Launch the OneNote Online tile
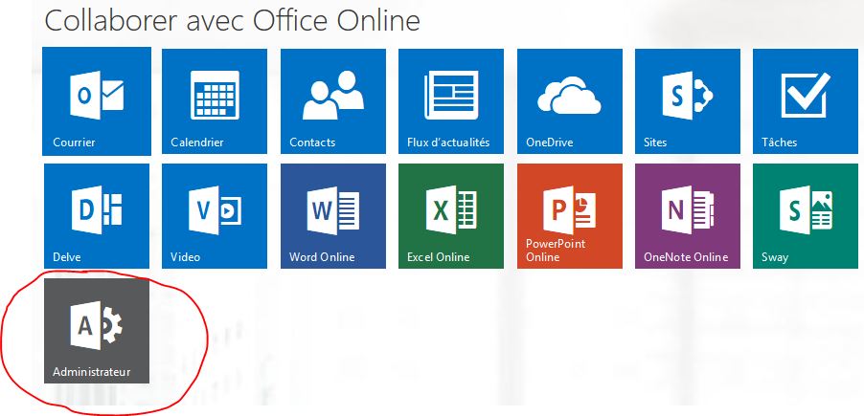This screenshot has height=416, width=864. tap(688, 215)
